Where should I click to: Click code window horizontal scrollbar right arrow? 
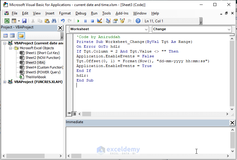pyautogui.click(x=227, y=114)
